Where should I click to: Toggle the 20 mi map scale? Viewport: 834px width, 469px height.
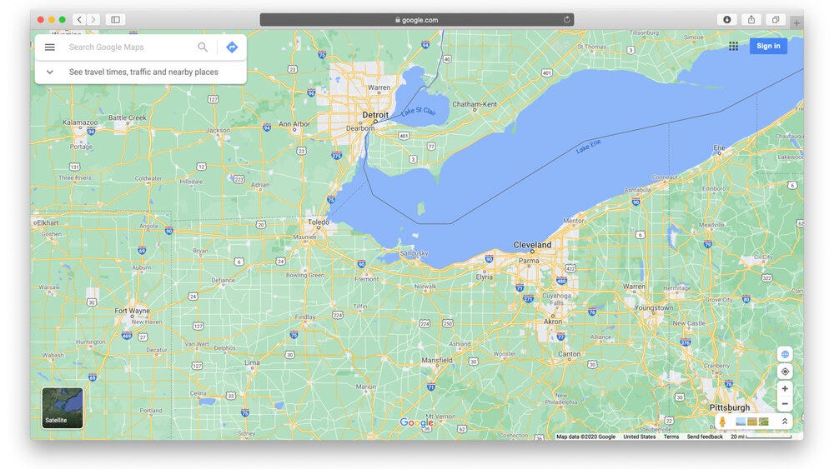761,437
